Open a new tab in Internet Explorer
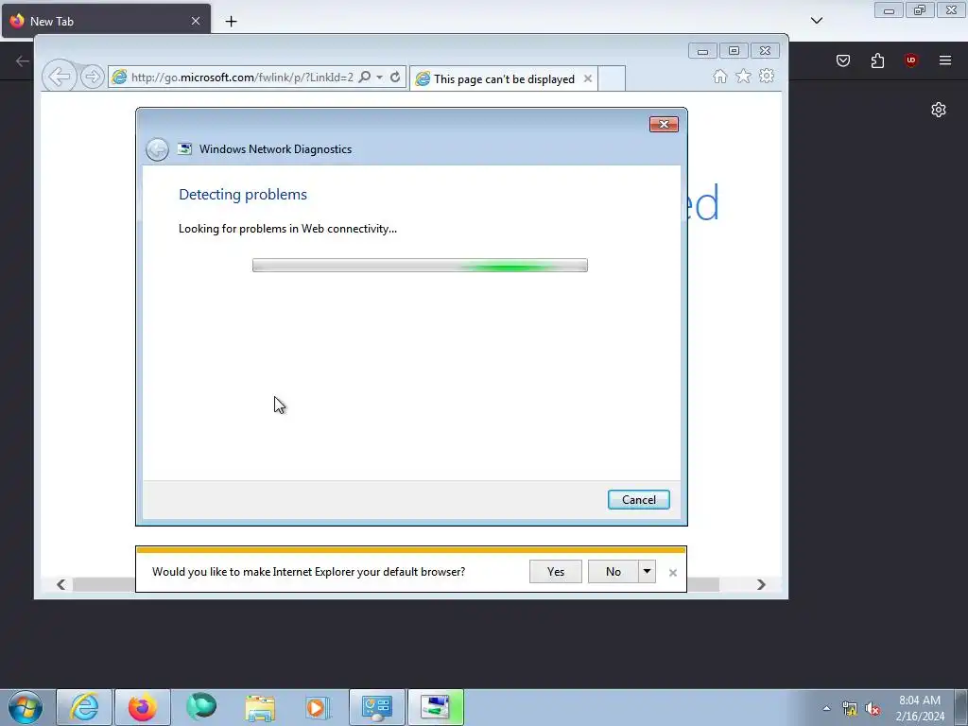 pos(612,78)
